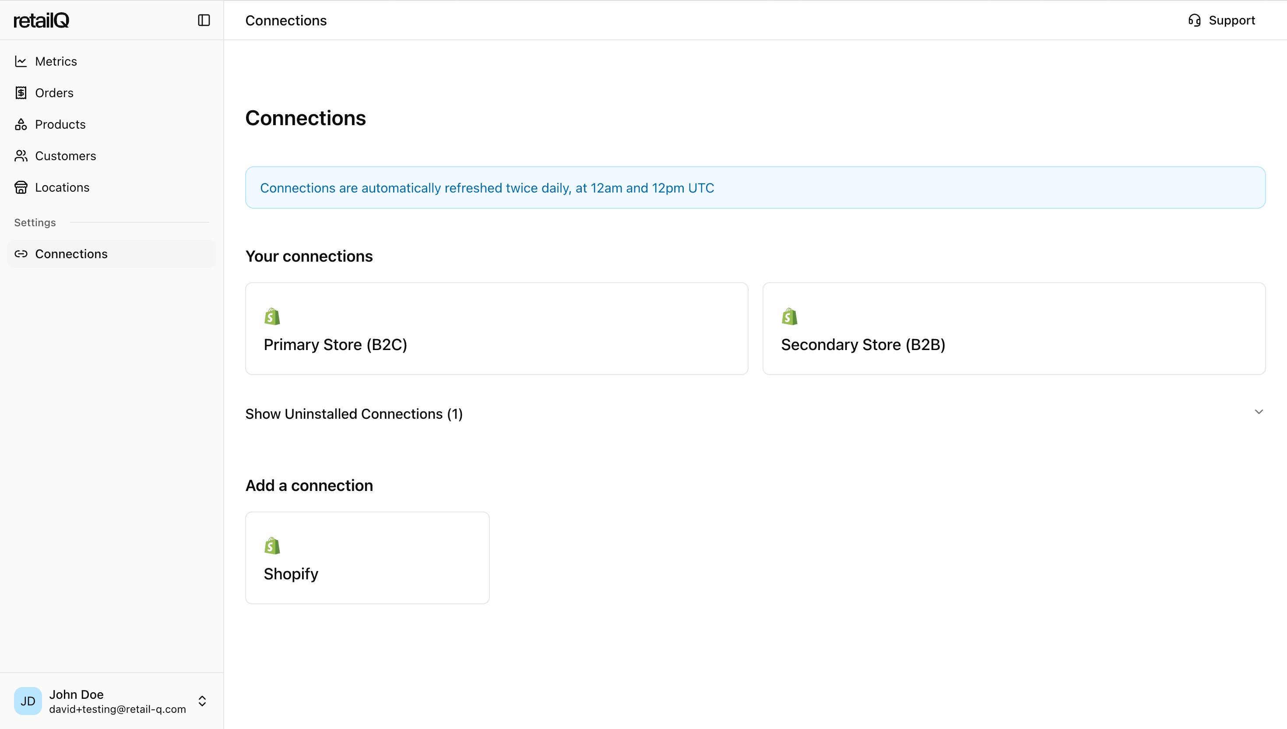Click the JD user avatar
1287x729 pixels.
point(28,701)
